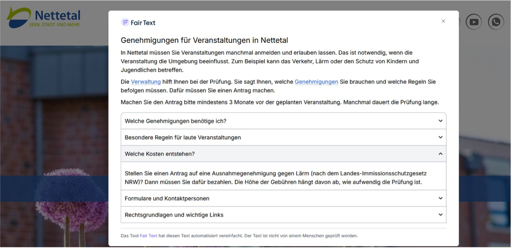Click the Fair Text logo icon
The width and height of the screenshot is (512, 248).
[125, 22]
